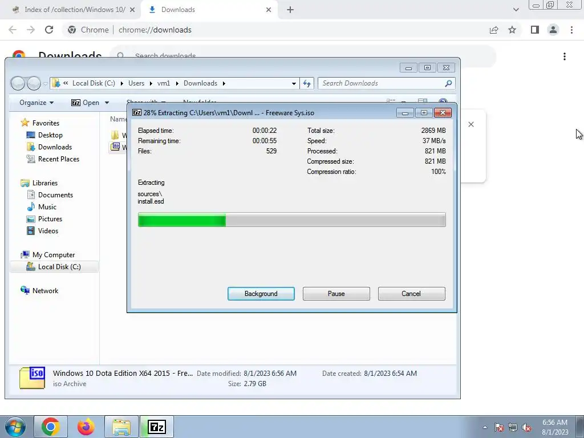Image resolution: width=584 pixels, height=438 pixels.
Task: Show hidden breadcrumb path chevrons
Action: [66, 83]
